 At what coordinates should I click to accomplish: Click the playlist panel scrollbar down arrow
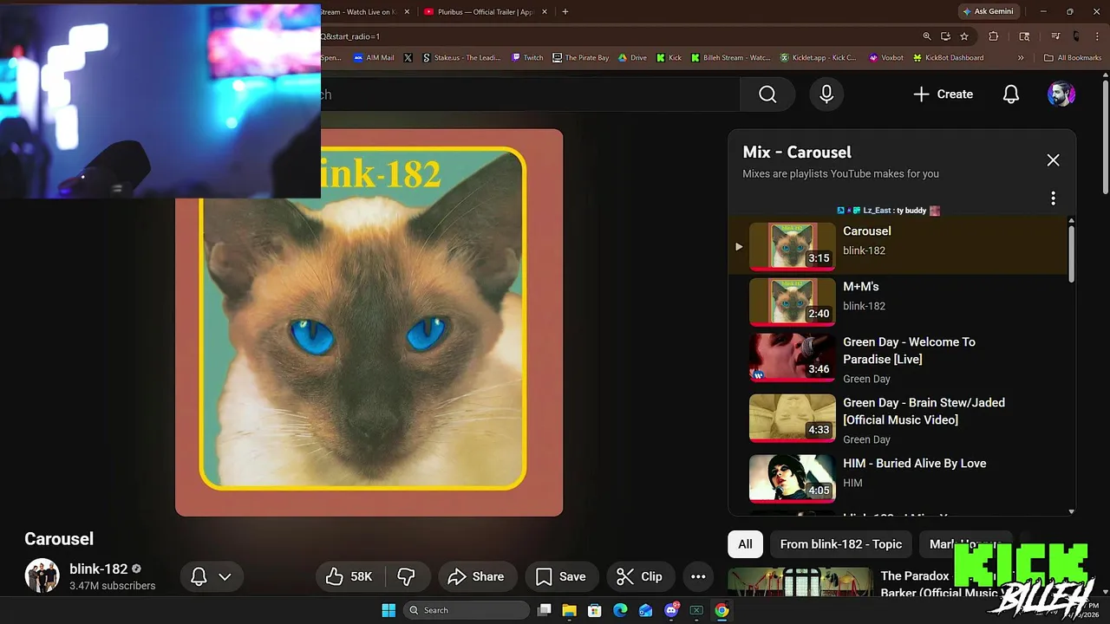coord(1071,511)
